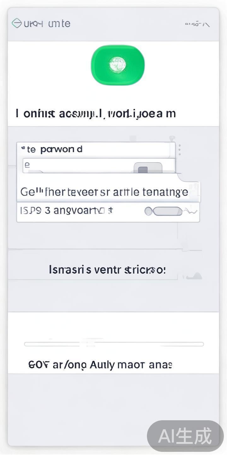This screenshot has height=455, width=227.
Task: Click the "AI生成" watermark badge
Action: tap(185, 436)
